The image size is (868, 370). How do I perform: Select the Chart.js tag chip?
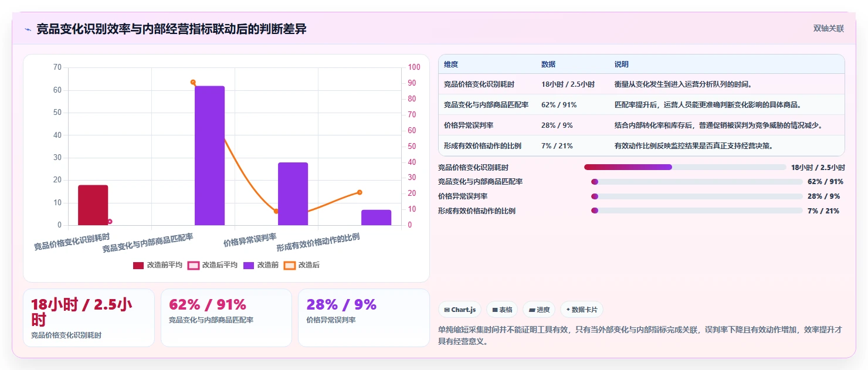point(460,310)
